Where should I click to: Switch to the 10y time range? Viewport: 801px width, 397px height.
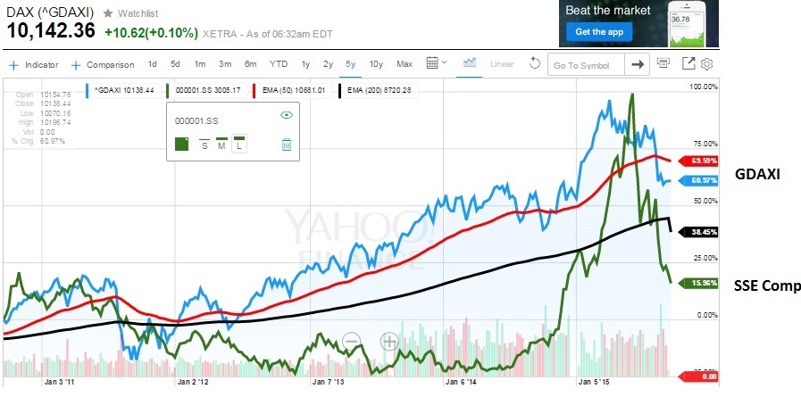[x=376, y=64]
